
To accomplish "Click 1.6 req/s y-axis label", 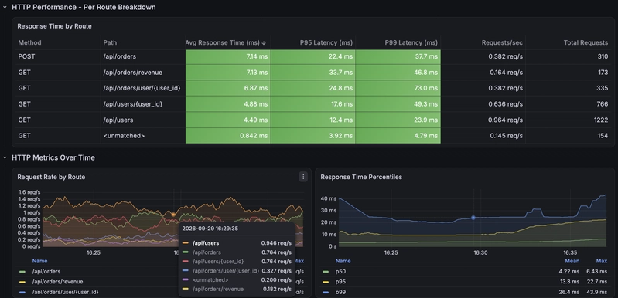I will 29,192.
